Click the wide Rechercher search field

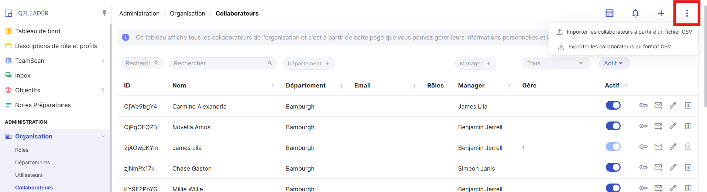pos(220,64)
